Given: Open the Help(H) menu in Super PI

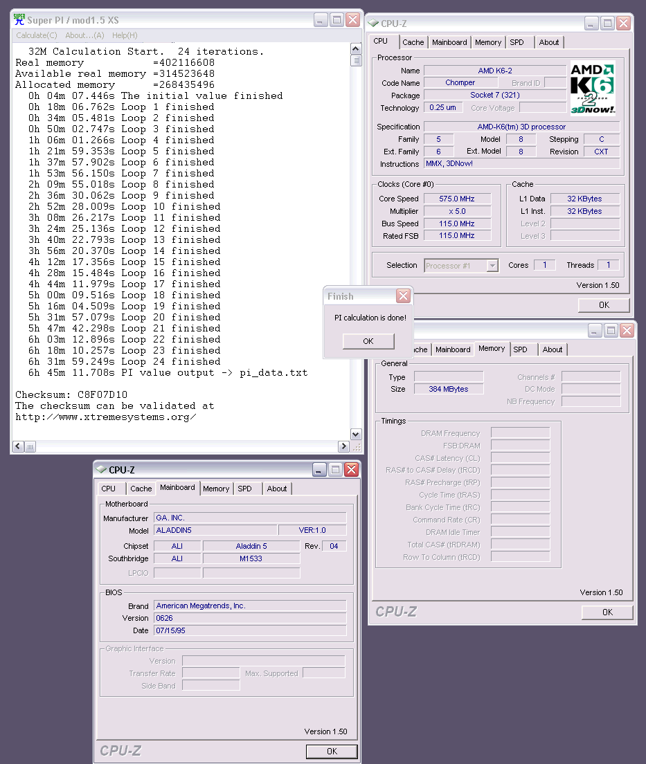Looking at the screenshot, I should coord(125,35).
